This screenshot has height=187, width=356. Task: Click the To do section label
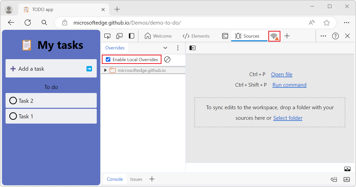[x=51, y=87]
